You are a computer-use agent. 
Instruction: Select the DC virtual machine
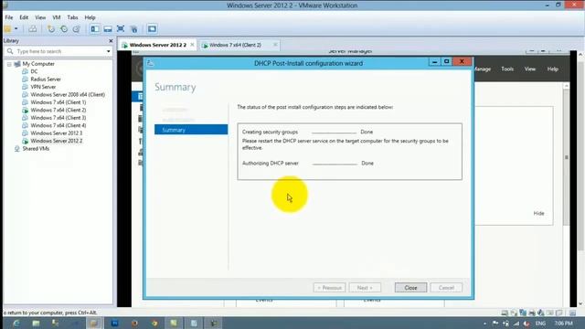click(x=34, y=71)
